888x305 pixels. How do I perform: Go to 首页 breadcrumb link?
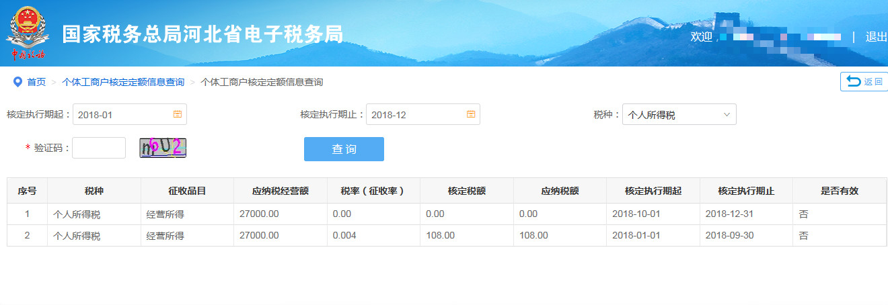(x=36, y=82)
